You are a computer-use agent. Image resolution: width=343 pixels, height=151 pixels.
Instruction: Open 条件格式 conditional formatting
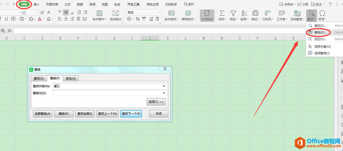click(x=171, y=16)
